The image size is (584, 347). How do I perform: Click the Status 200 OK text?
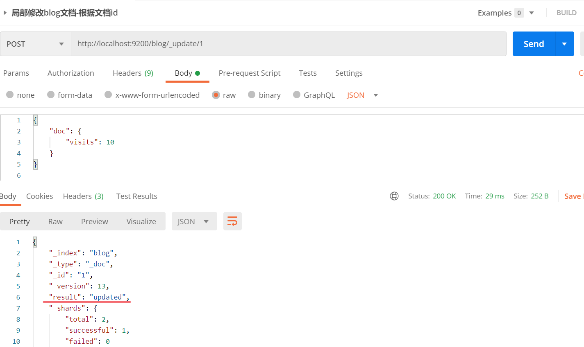click(432, 196)
